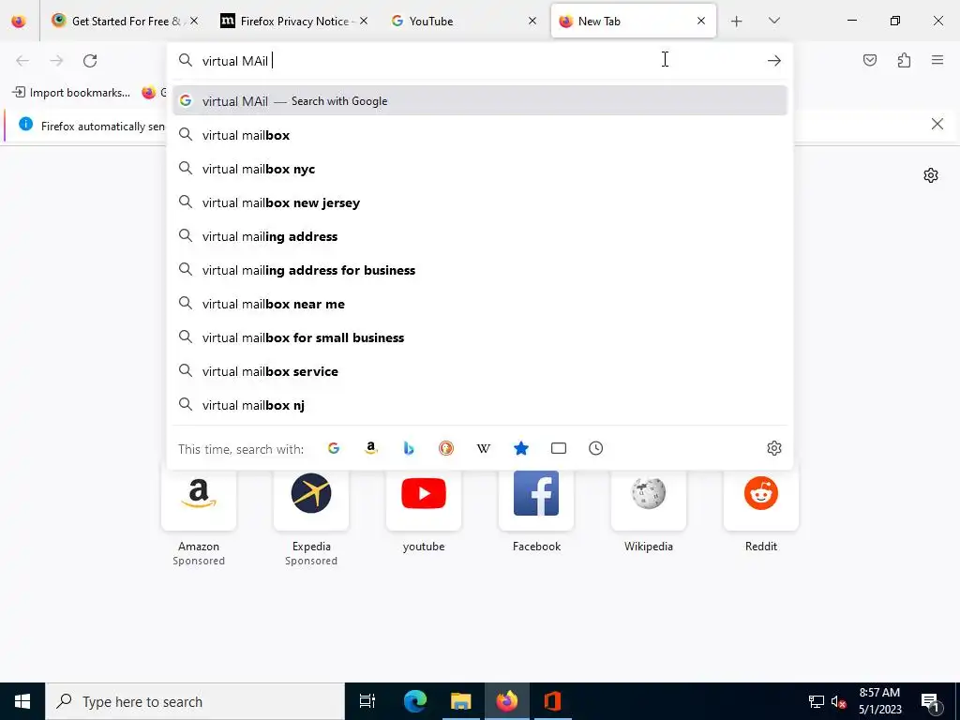Choose 'virtual MAil — Search with Google' suggestion
This screenshot has width=960, height=720.
480,101
